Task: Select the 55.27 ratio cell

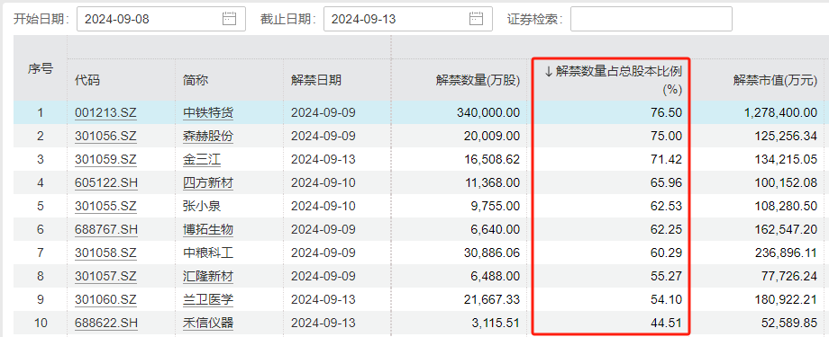Action: (x=667, y=277)
